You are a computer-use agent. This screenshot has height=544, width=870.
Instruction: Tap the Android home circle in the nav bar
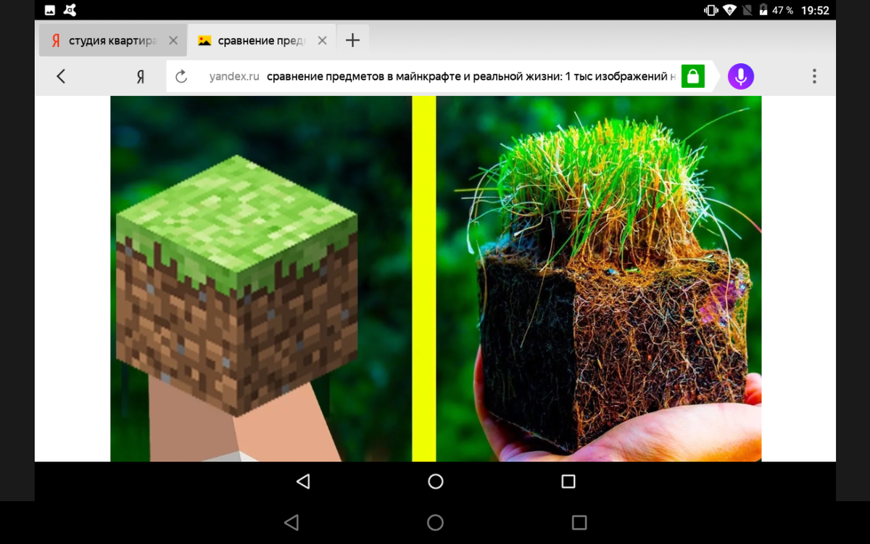click(435, 481)
